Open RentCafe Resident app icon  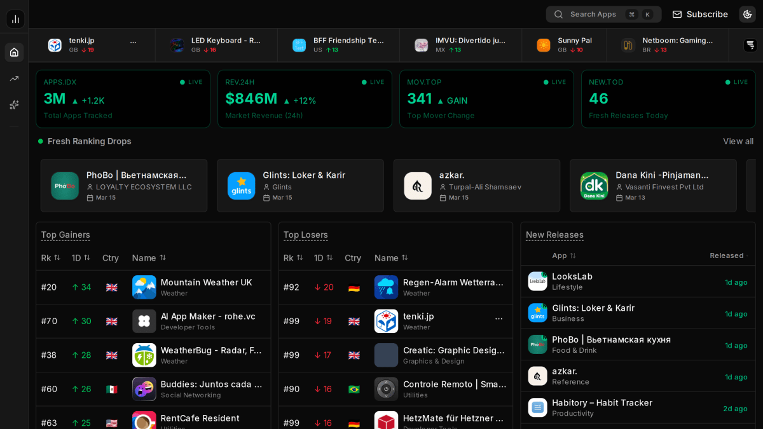coord(144,420)
